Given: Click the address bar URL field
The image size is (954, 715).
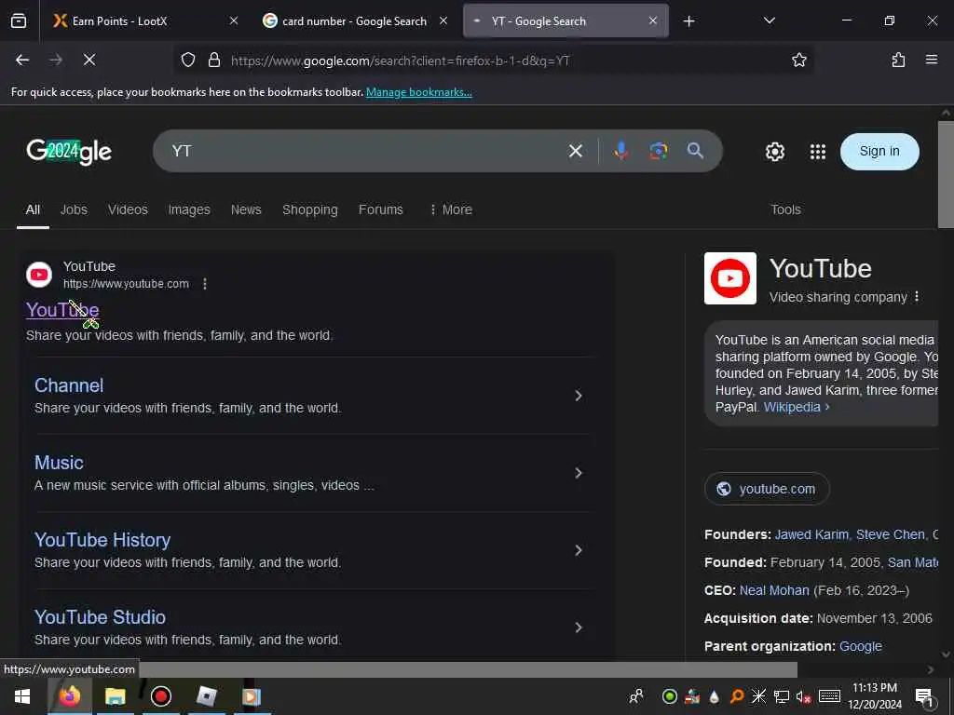Looking at the screenshot, I should (x=494, y=60).
